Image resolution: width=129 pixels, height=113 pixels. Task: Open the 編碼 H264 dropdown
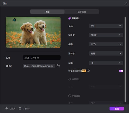(106, 44)
